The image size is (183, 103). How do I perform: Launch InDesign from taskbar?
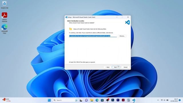123,100
